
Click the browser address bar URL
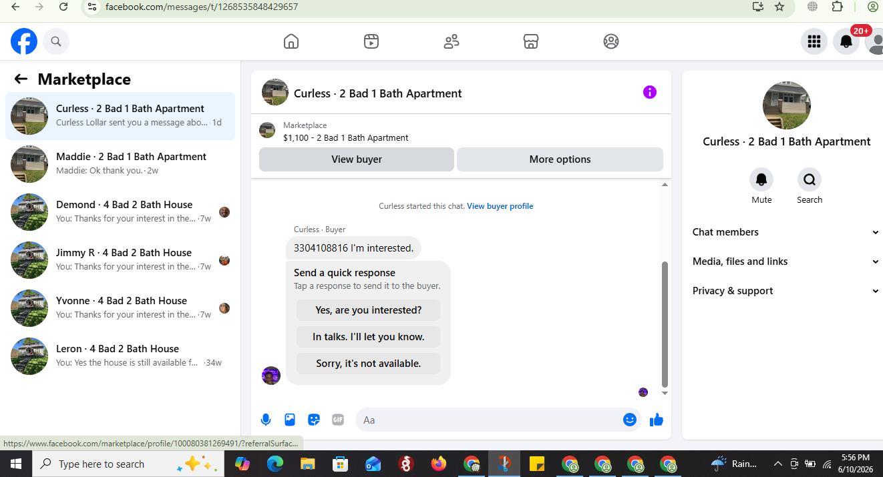[x=202, y=7]
